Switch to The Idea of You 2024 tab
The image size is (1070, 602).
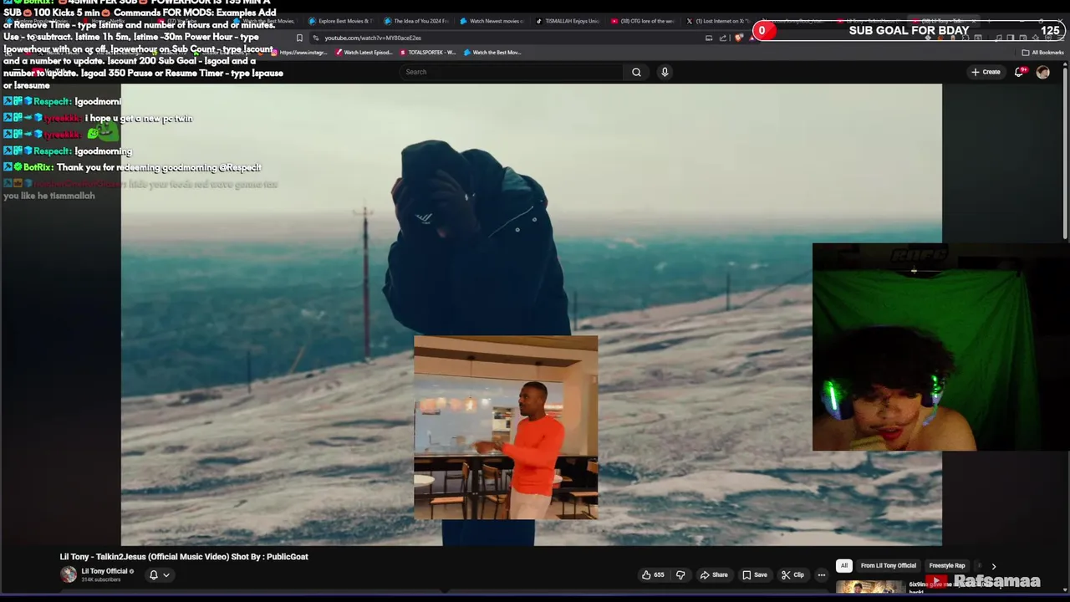416,21
